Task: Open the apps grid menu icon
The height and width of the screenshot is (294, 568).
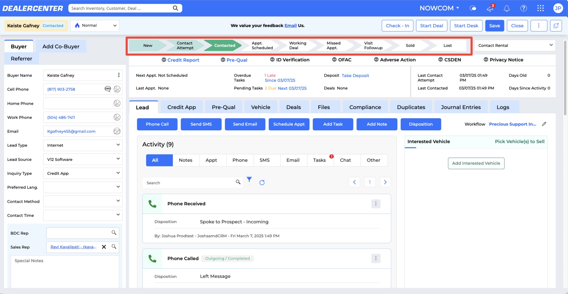Action: point(540,8)
